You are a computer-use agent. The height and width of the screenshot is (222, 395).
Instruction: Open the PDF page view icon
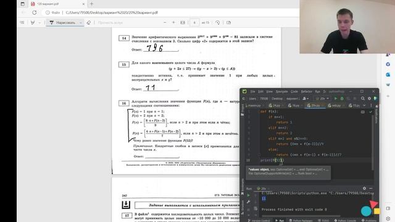[x=229, y=23]
